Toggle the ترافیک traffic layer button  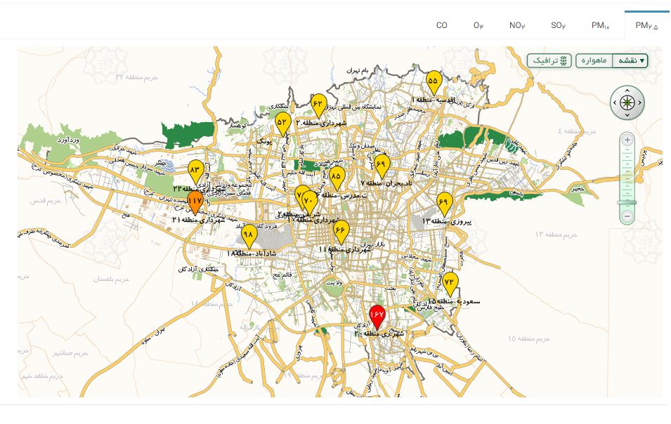pos(549,60)
